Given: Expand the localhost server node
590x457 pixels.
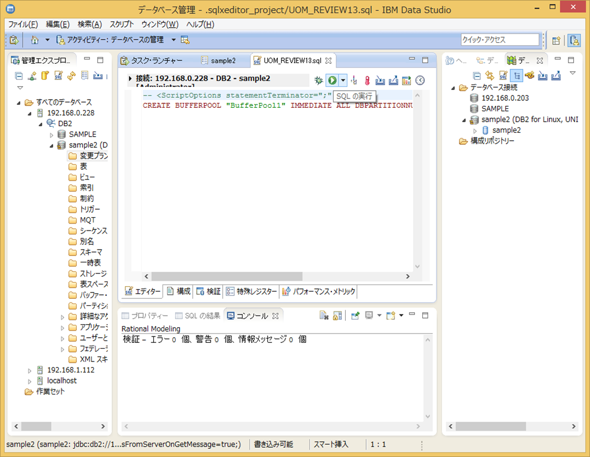Looking at the screenshot, I should (x=30, y=381).
